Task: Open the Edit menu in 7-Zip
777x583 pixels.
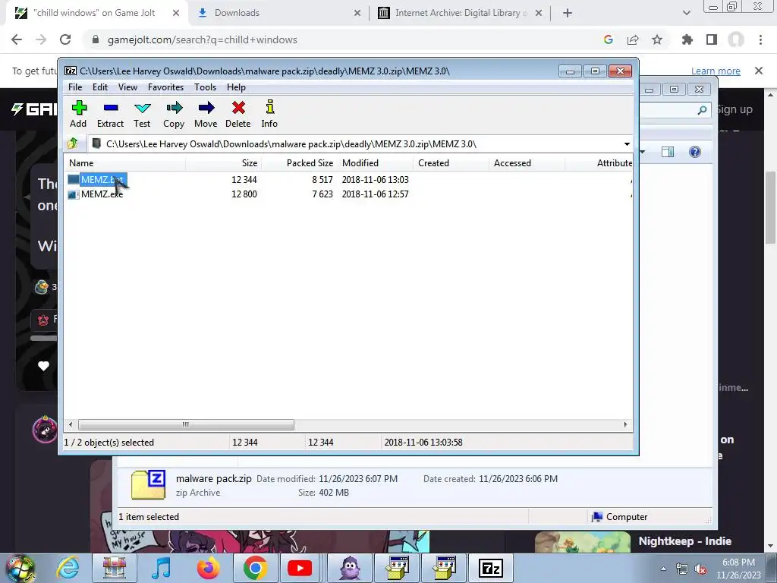Action: point(100,87)
